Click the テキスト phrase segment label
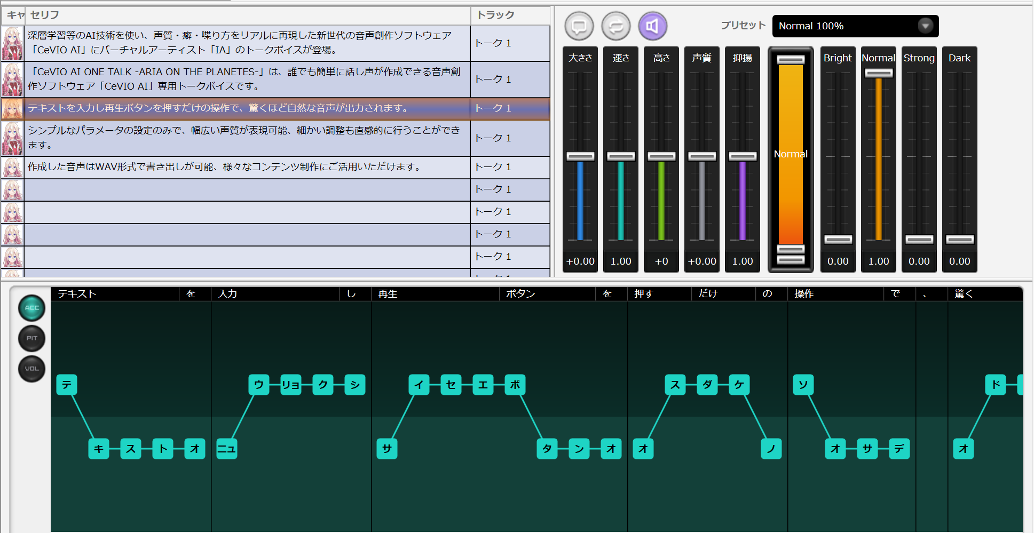 coord(115,294)
